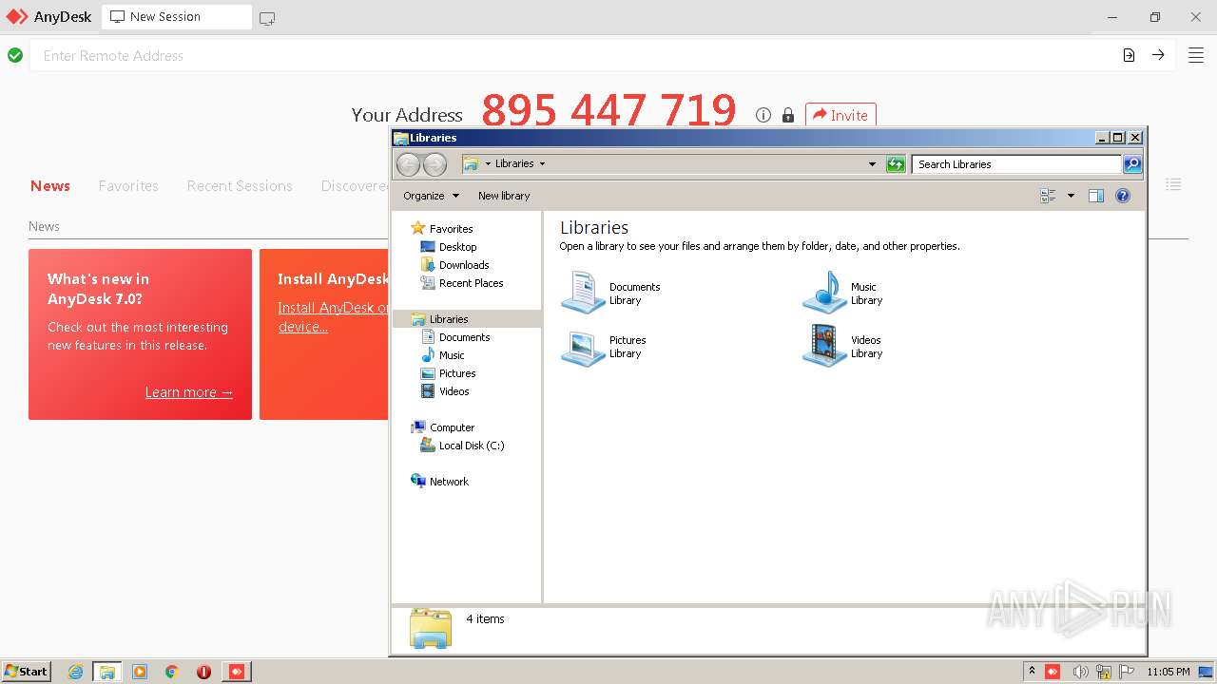
Task: Click the lock icon next to AnyDesk address
Action: (788, 115)
